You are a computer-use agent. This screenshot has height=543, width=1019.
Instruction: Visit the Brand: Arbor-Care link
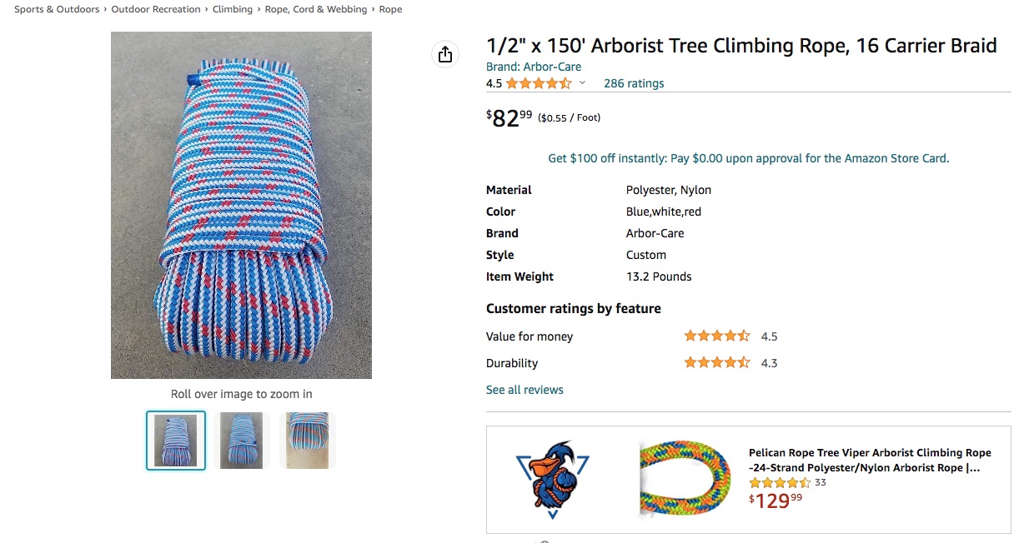pyautogui.click(x=534, y=67)
